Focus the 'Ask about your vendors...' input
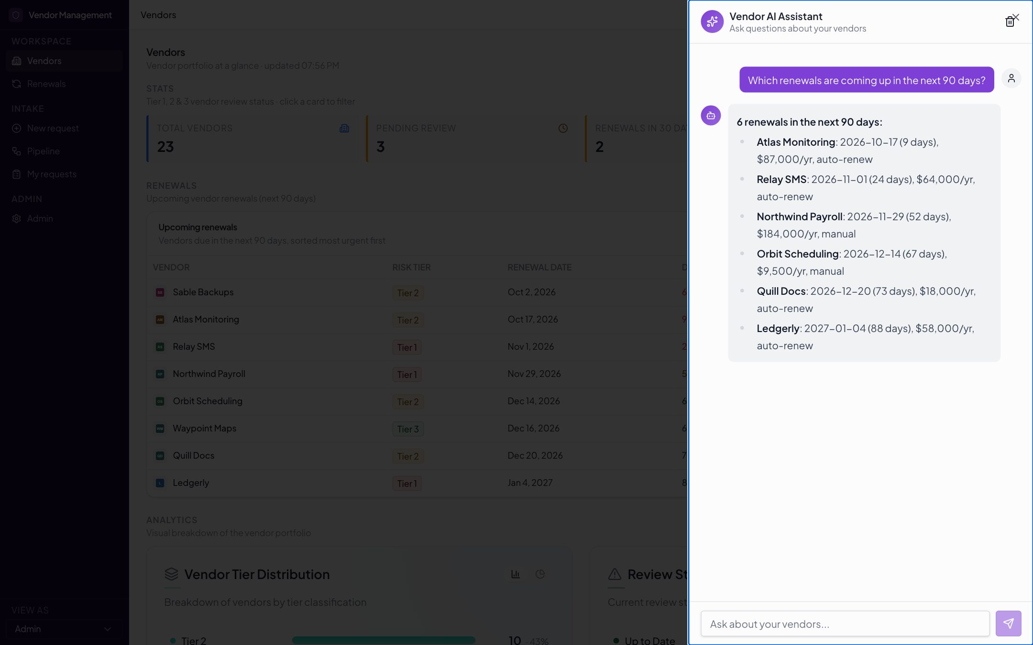The height and width of the screenshot is (645, 1033). [845, 623]
